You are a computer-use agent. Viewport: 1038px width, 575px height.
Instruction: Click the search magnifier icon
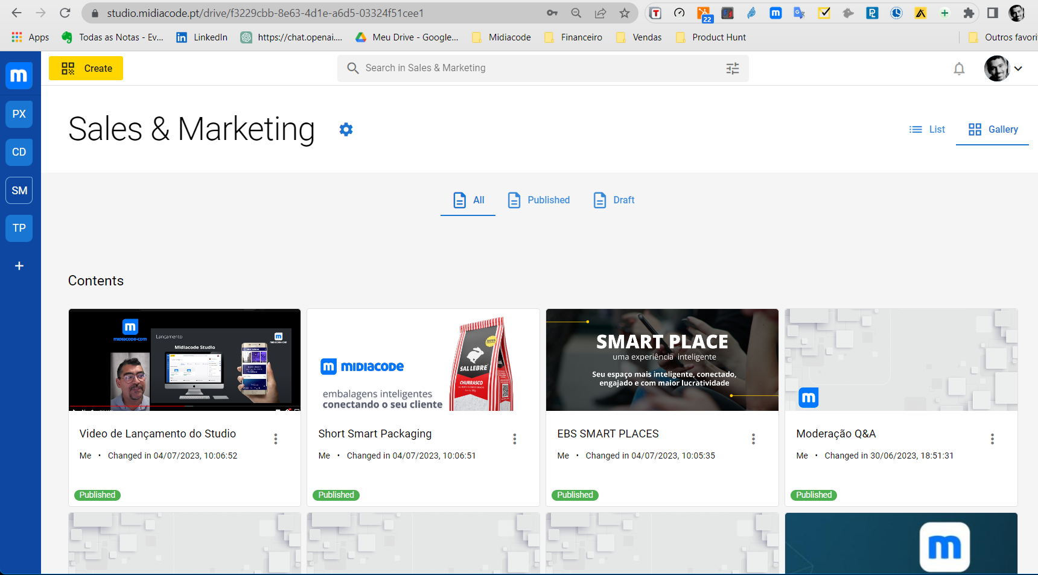353,68
